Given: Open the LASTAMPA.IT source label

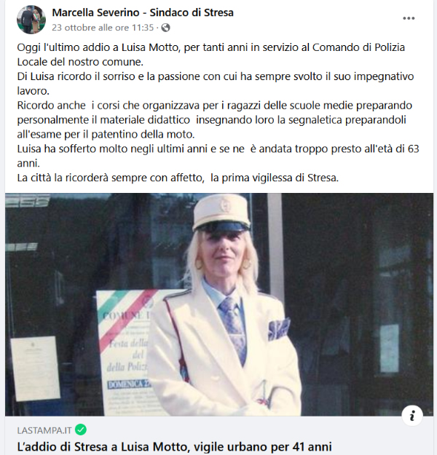Looking at the screenshot, I should click(x=44, y=430).
